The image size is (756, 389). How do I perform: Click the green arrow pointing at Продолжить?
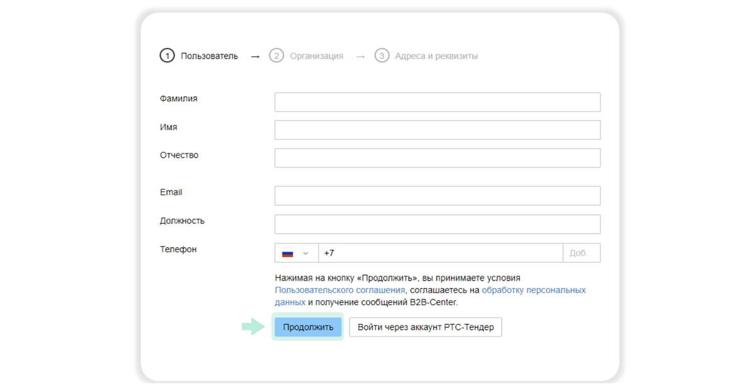(x=254, y=327)
